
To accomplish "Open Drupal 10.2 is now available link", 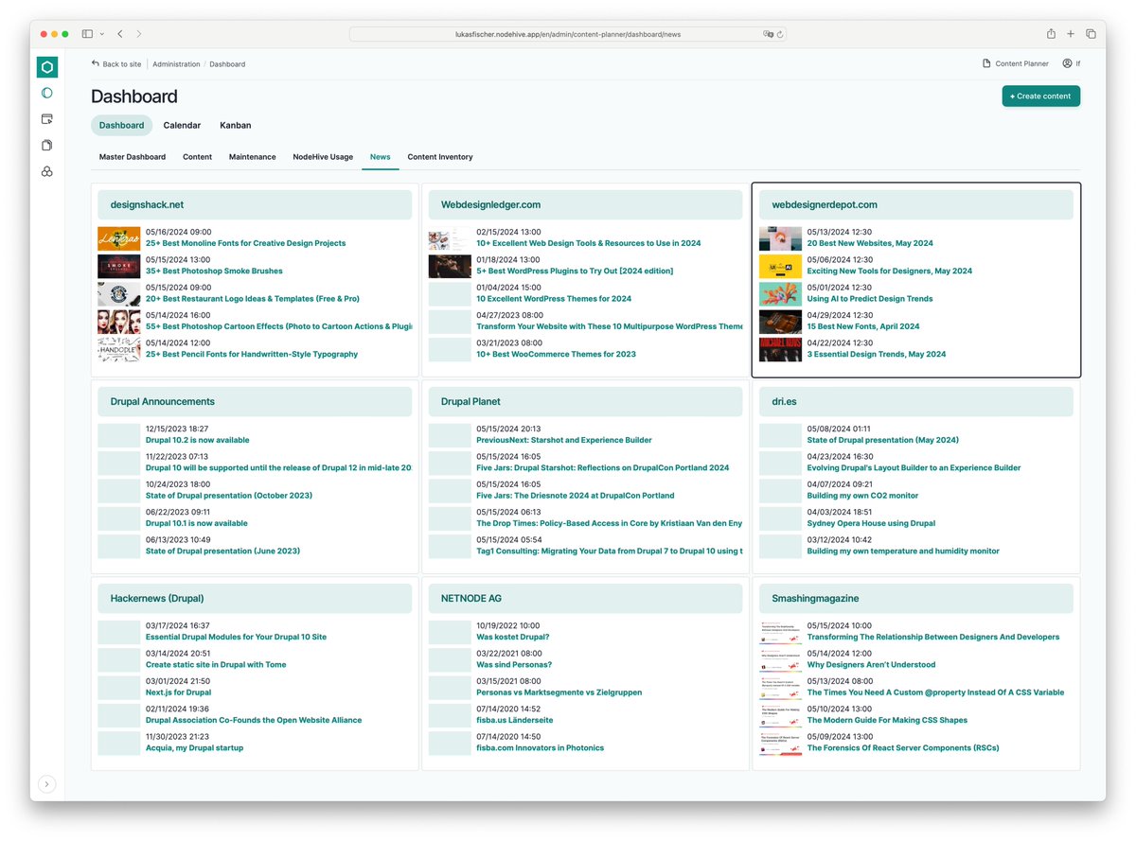I will tap(198, 440).
